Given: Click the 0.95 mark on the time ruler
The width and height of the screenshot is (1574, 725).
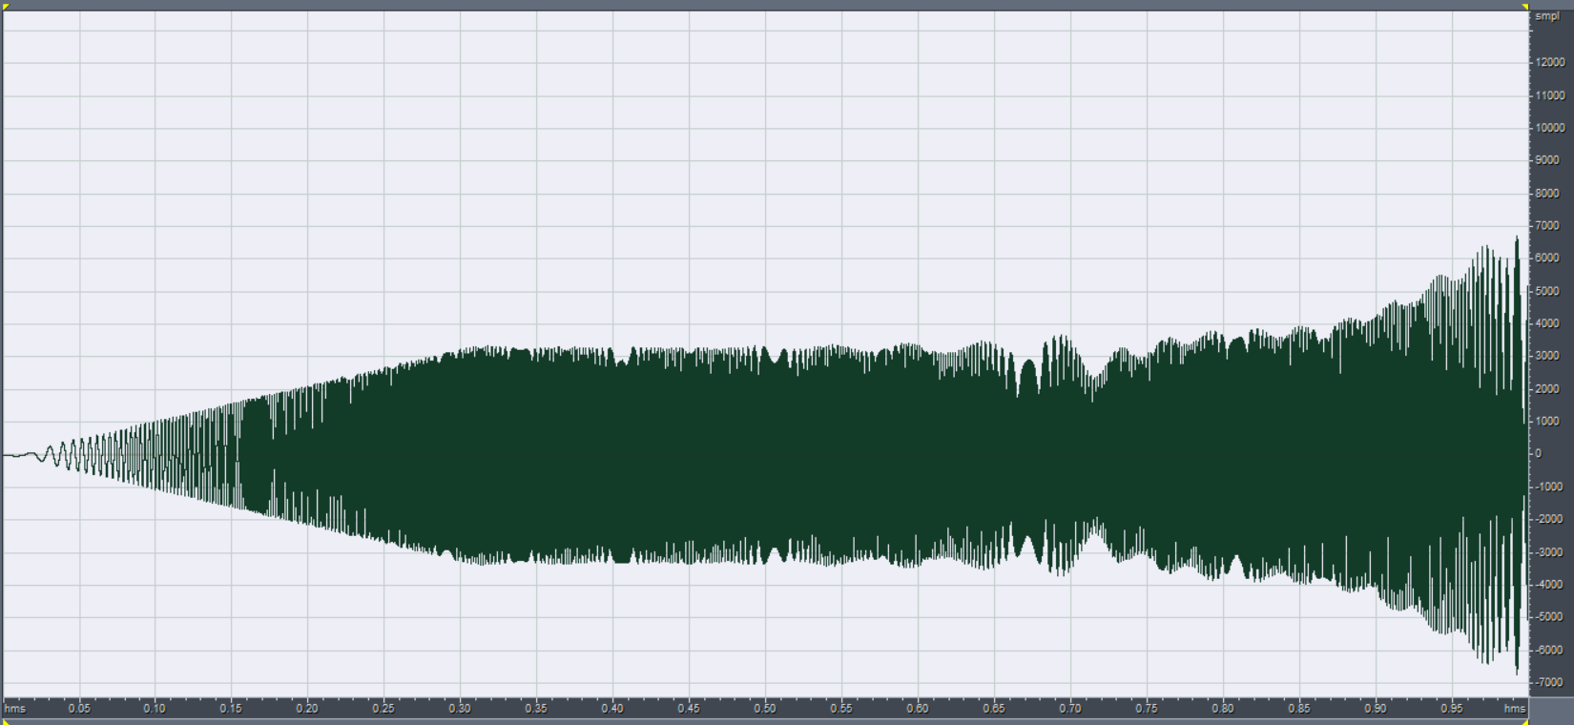Looking at the screenshot, I should point(1452,709).
